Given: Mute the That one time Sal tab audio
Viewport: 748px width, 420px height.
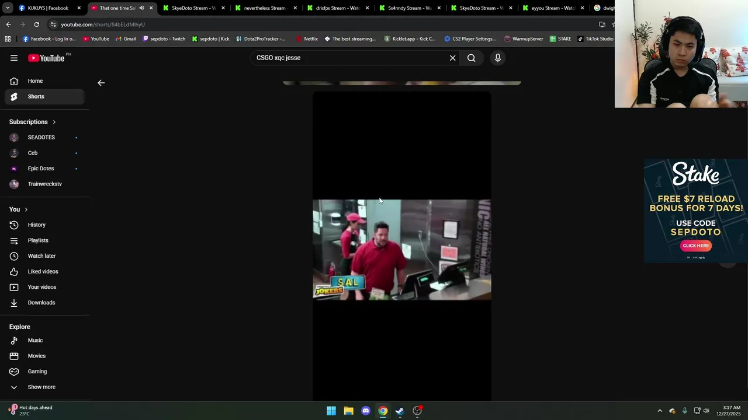Looking at the screenshot, I should click(141, 8).
